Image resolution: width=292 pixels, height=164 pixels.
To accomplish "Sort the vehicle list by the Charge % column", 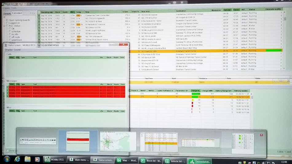I will [195, 91].
